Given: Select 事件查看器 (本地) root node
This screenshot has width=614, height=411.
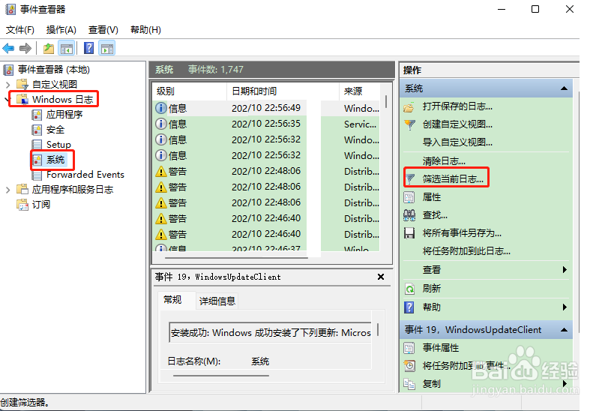Looking at the screenshot, I should [54, 70].
